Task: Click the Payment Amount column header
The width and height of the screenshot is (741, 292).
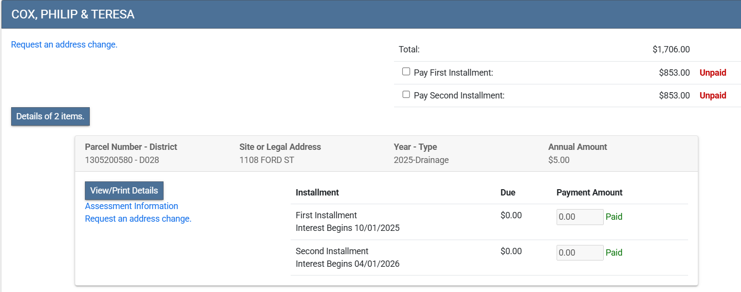Action: coord(589,193)
